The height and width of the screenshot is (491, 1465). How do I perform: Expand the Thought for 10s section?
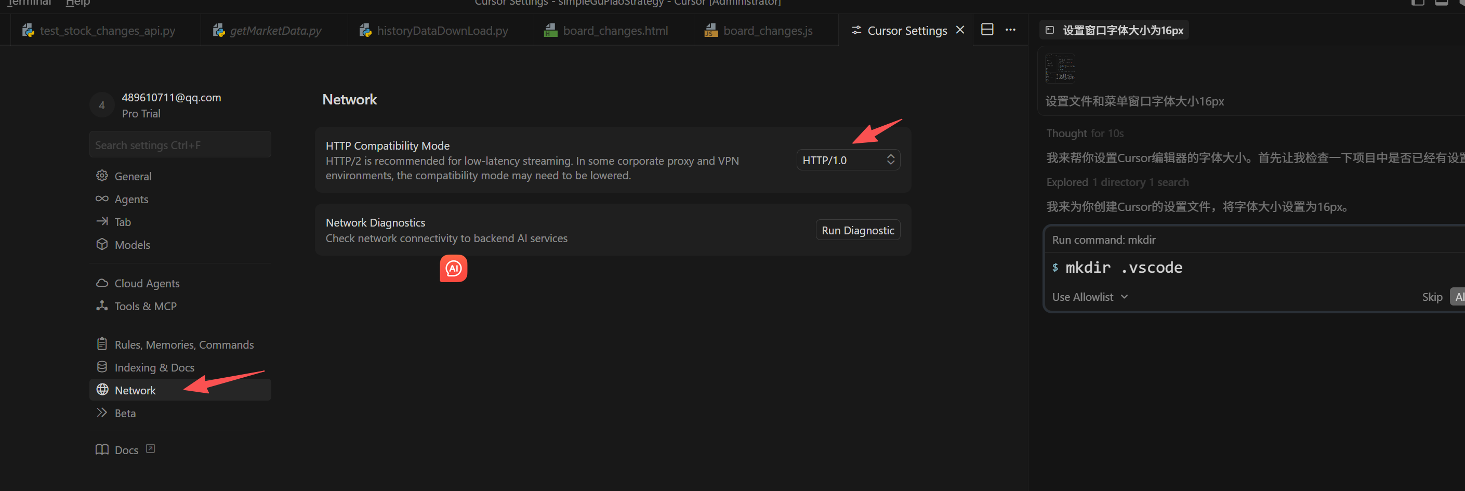pyautogui.click(x=1085, y=133)
